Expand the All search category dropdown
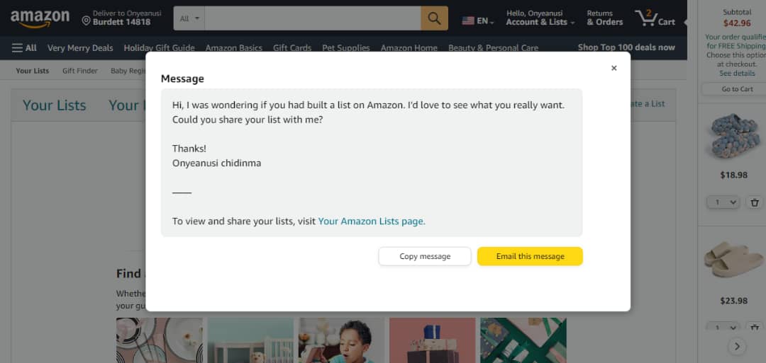 [x=189, y=18]
